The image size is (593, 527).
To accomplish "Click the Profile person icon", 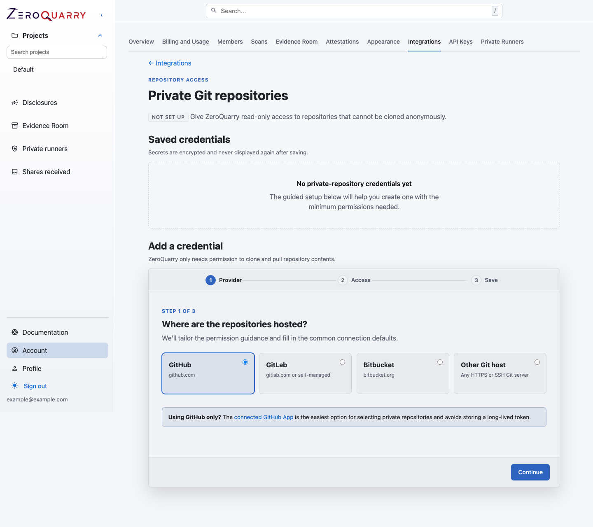I will (15, 368).
